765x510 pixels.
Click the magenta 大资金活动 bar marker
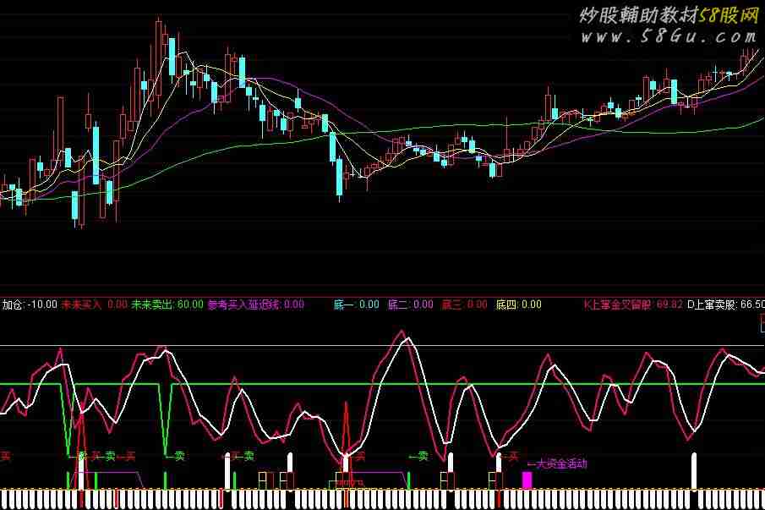(527, 480)
